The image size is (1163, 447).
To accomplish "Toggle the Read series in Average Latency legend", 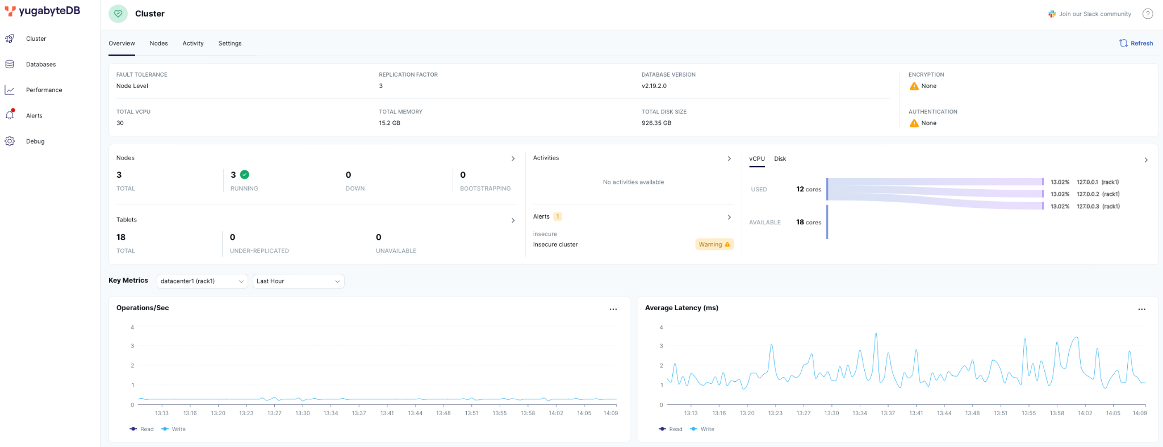I will (x=671, y=429).
